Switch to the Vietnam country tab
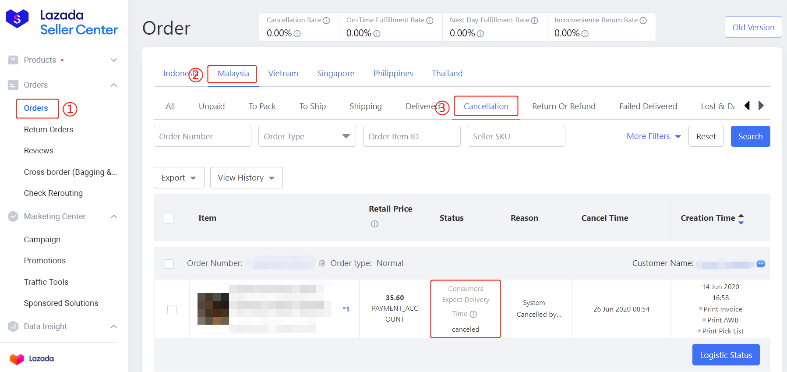The width and height of the screenshot is (787, 372). point(283,74)
